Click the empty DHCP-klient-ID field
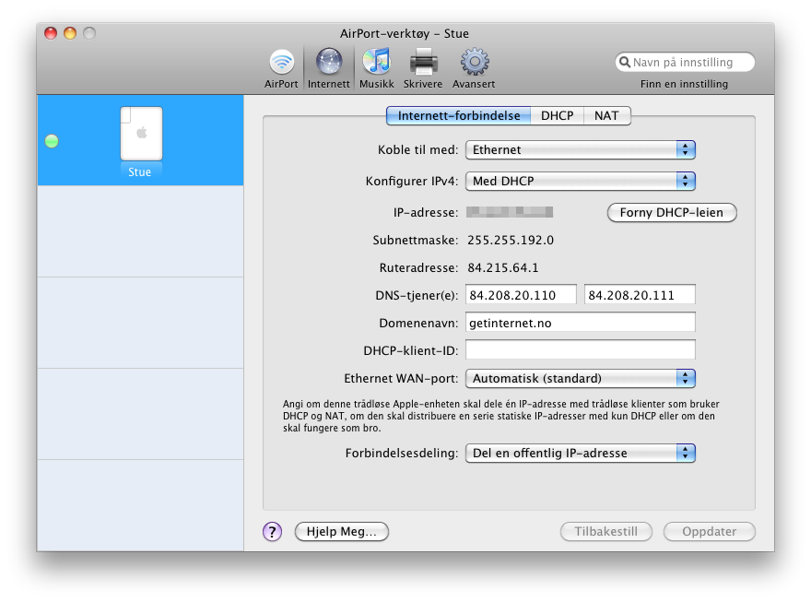 580,350
